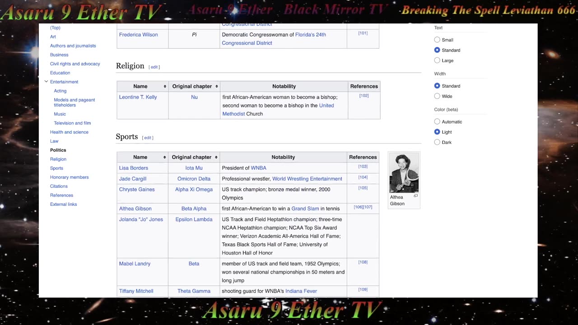
Task: Open the Chryste Gaines article
Action: 137,190
